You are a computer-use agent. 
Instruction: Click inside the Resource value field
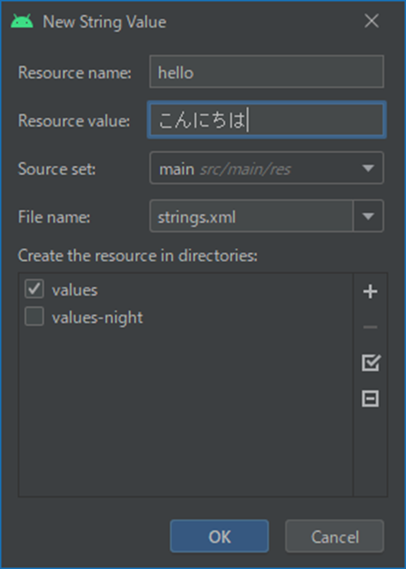(266, 120)
